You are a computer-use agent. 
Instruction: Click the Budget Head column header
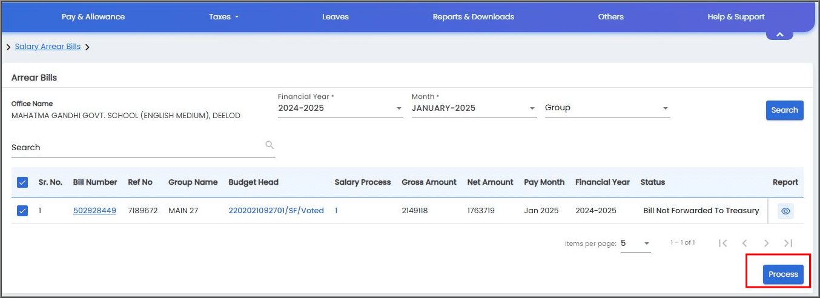[254, 182]
